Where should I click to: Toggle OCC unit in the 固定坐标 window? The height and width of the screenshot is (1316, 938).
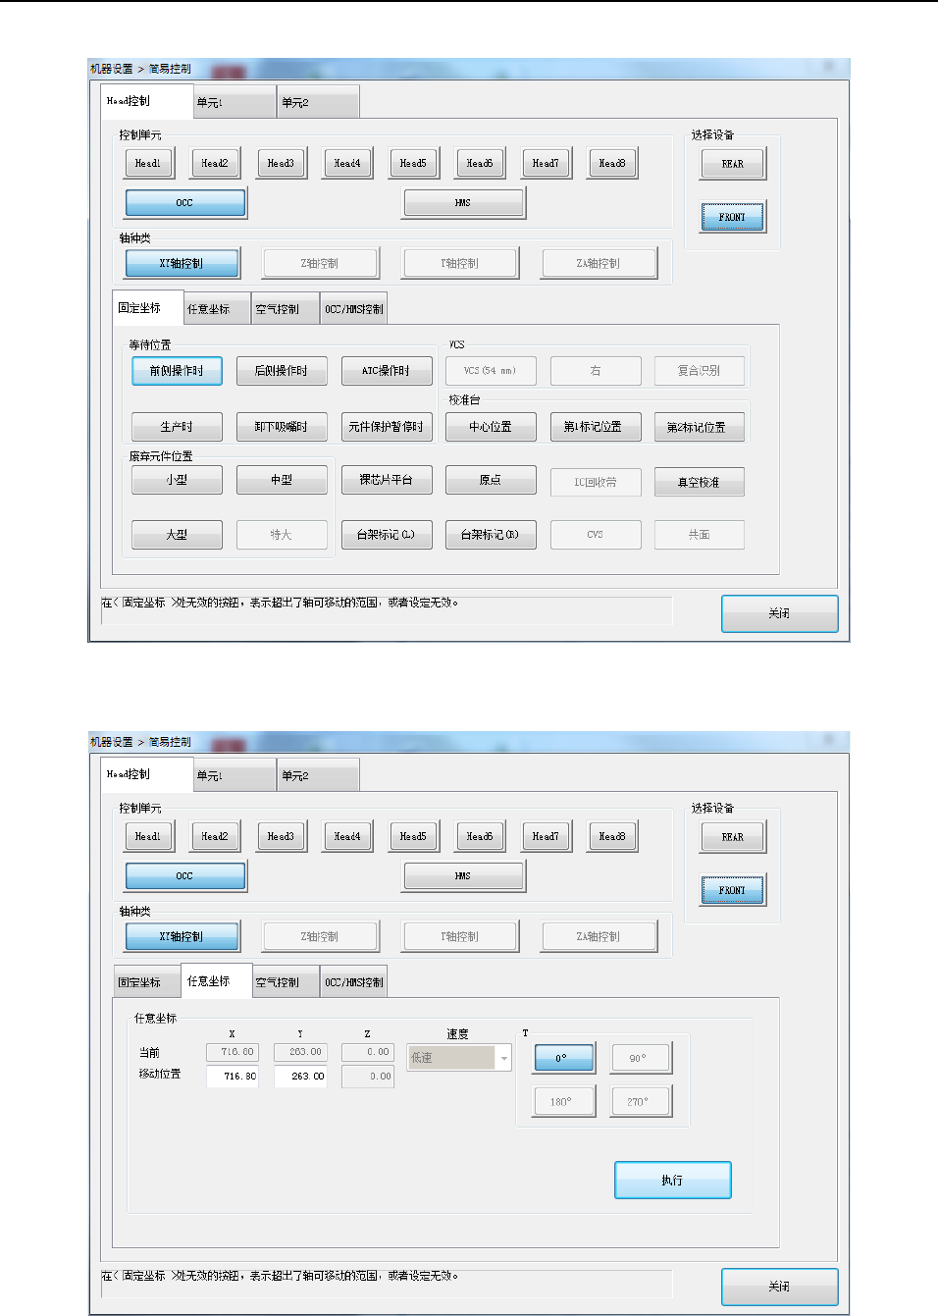(x=185, y=203)
